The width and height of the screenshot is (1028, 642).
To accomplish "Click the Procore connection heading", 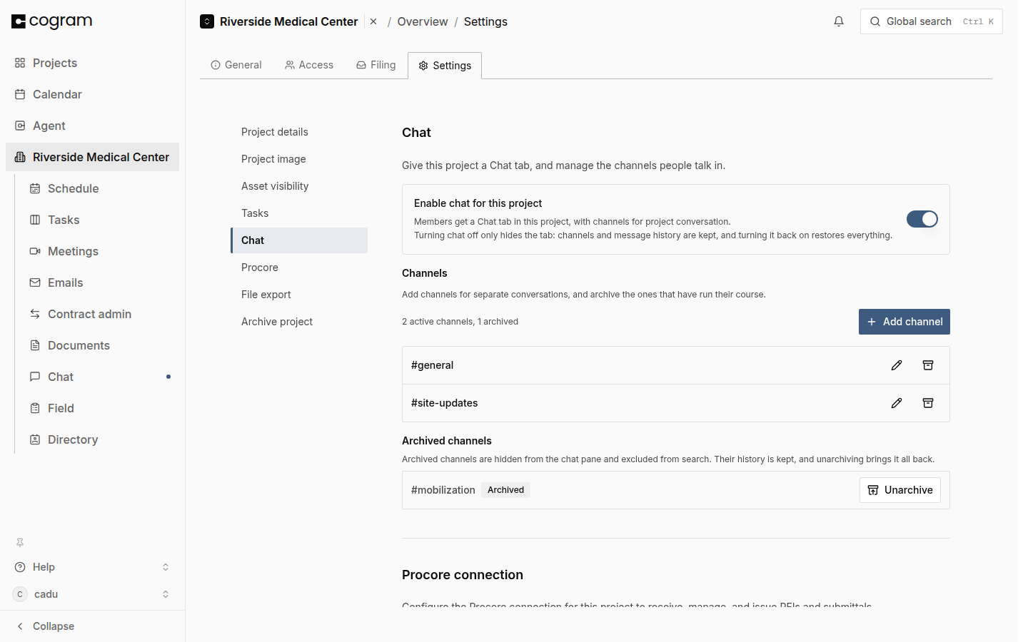I will click(463, 575).
